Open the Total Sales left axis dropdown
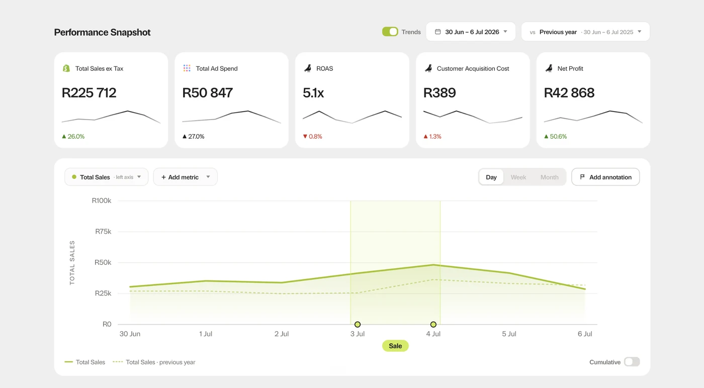Viewport: 704px width, 388px height. [106, 177]
